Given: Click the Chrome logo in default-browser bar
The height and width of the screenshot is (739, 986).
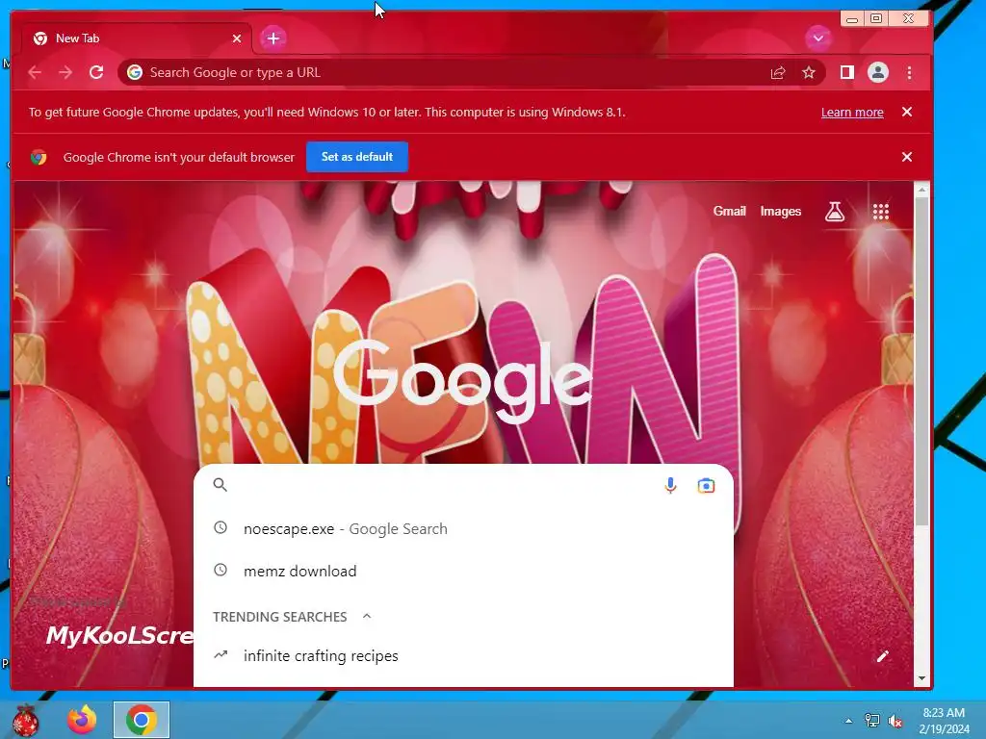Looking at the screenshot, I should 39,157.
